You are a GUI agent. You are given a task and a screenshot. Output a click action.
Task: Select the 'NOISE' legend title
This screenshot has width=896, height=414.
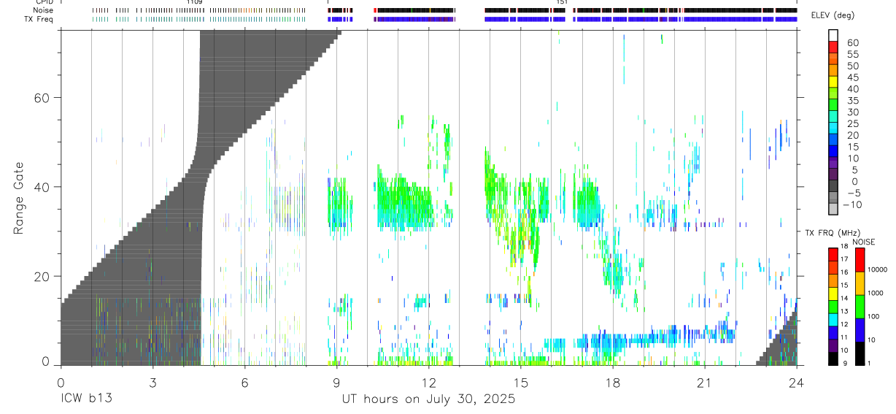pyautogui.click(x=863, y=242)
